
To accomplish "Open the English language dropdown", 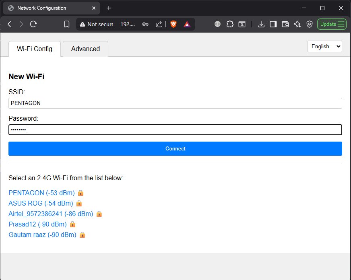I will pyautogui.click(x=324, y=47).
